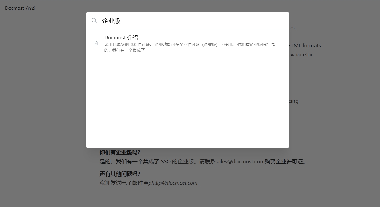Screen dimensions: 380x207
Task: Click the bold 企业版 match in the snippet
Action: tap(210, 45)
